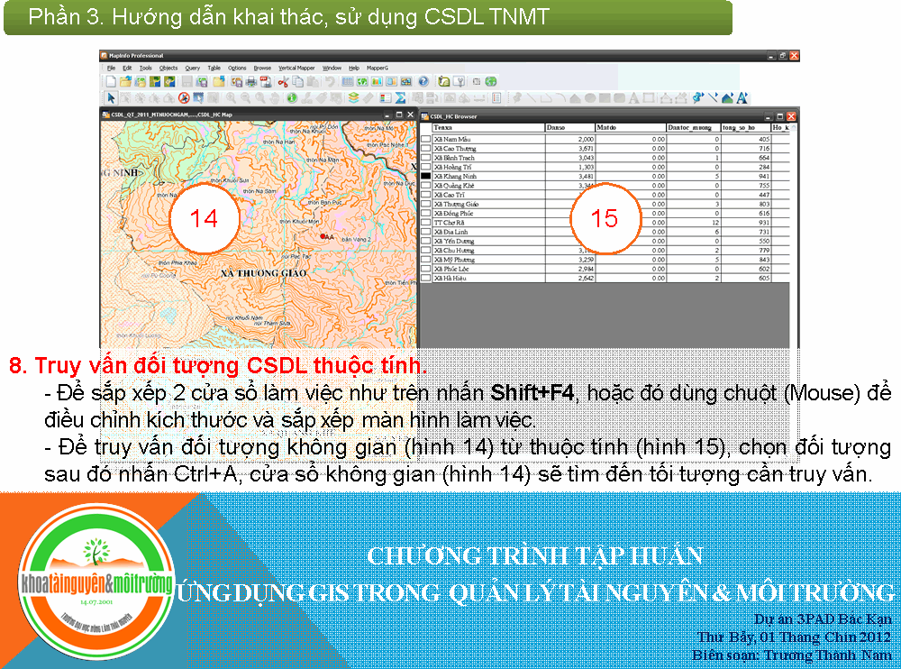Click XÃ THƯỢNG GIÁO label on map

point(264,273)
